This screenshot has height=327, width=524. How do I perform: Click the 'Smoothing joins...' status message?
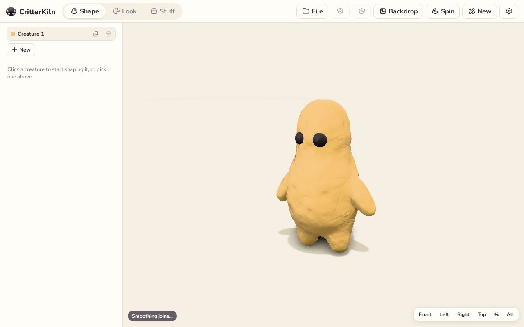click(152, 316)
